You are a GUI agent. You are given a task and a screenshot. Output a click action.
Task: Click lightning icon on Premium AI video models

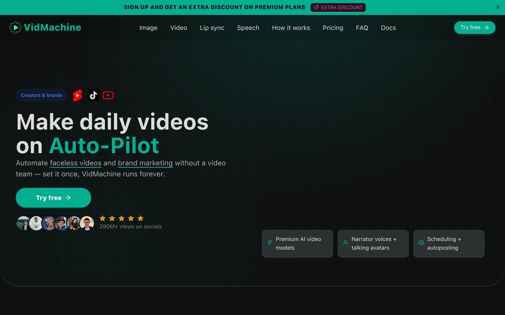[x=270, y=243]
